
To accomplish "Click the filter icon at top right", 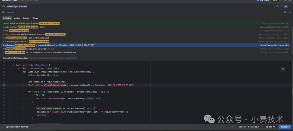I will pos(286,1).
